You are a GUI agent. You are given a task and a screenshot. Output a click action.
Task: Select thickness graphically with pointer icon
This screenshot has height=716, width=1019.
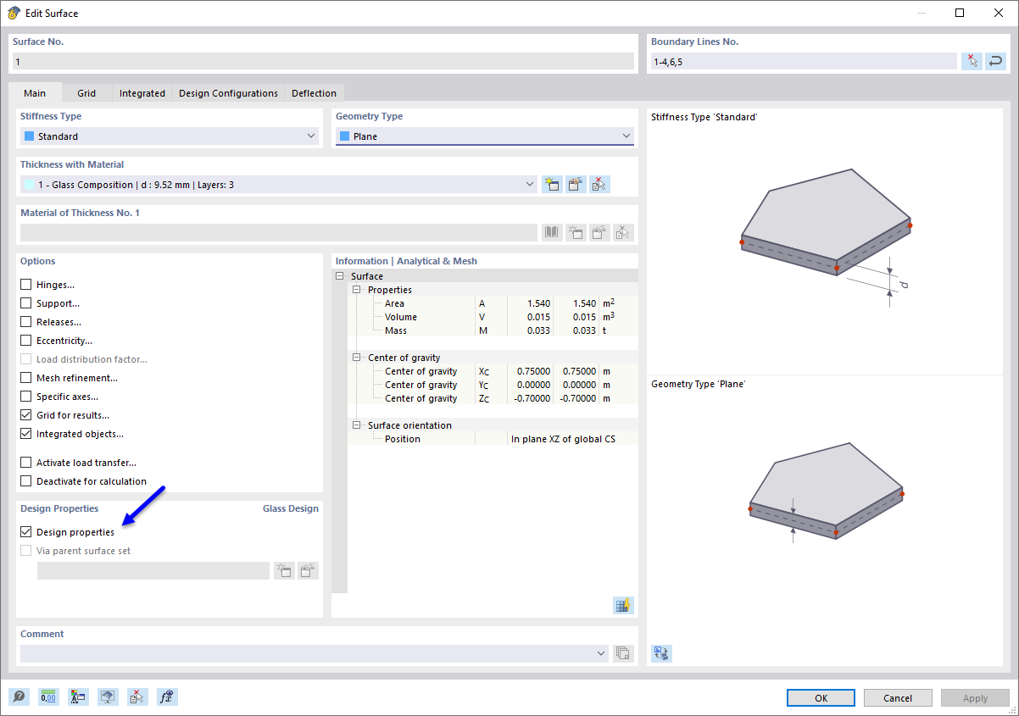[599, 184]
